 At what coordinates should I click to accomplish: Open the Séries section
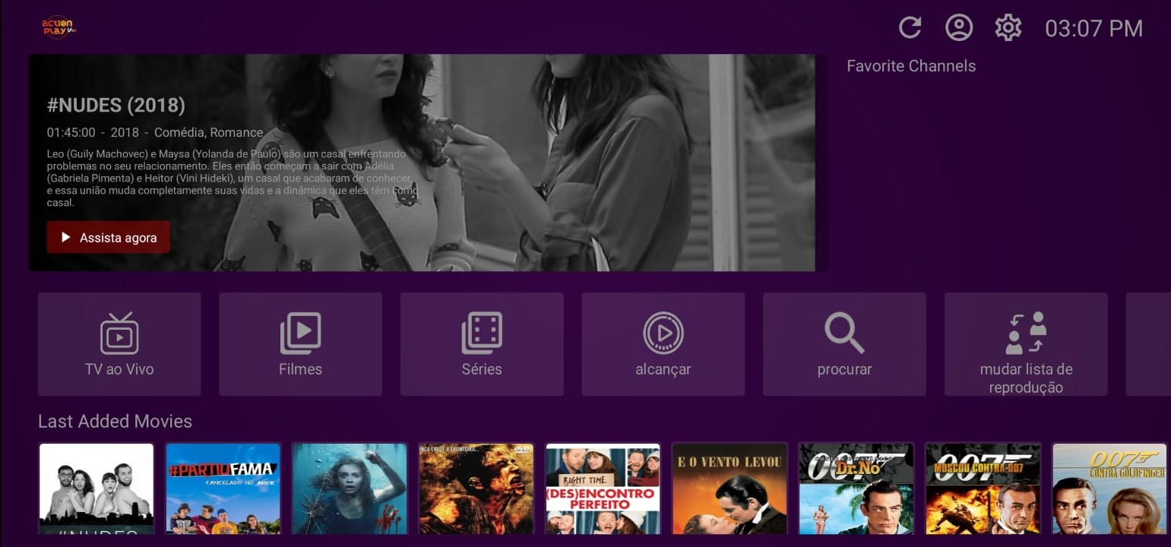pos(482,344)
